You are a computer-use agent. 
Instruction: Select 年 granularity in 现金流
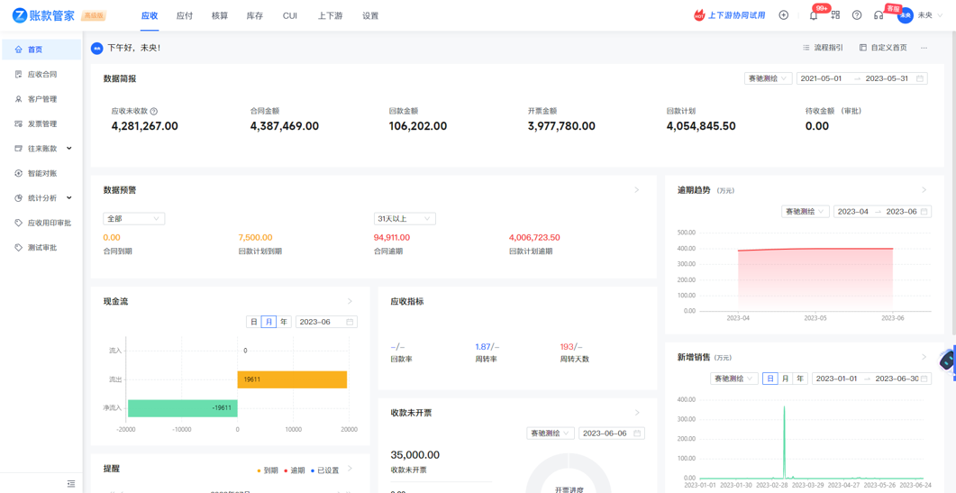pos(284,322)
